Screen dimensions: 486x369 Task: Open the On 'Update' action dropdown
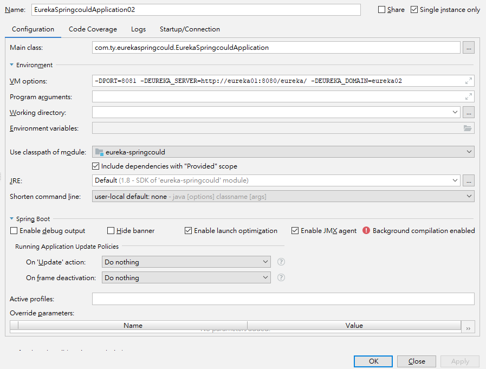click(186, 262)
